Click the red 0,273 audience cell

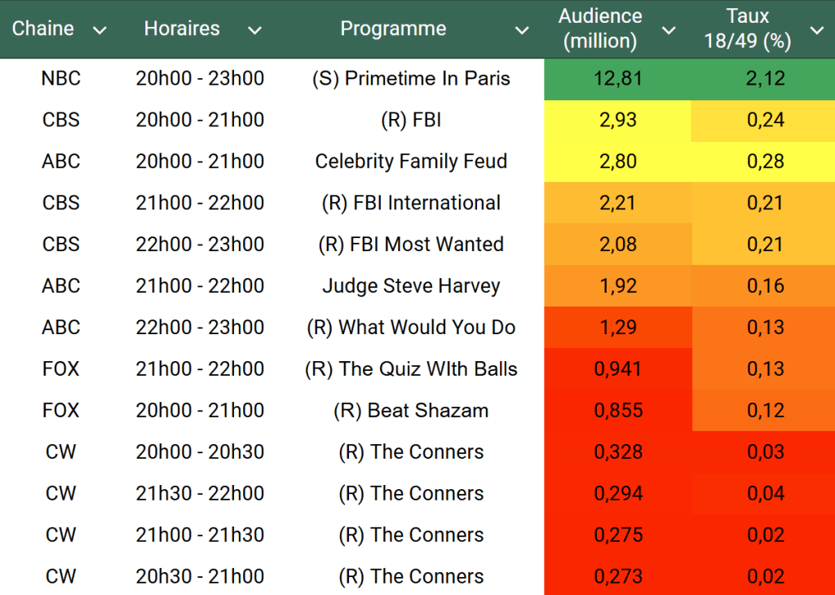click(617, 576)
